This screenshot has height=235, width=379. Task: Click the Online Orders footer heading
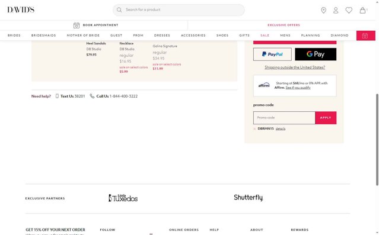tap(184, 230)
